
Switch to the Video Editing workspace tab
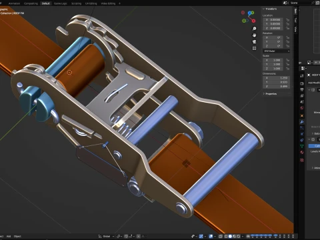108,3
